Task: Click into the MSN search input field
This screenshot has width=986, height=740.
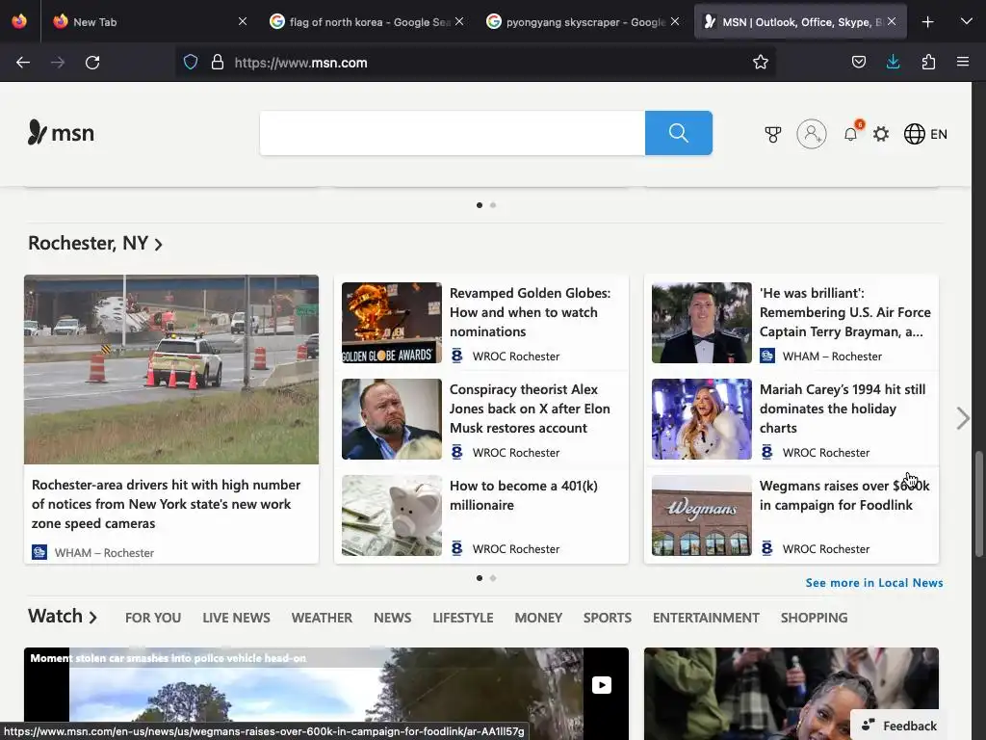Action: 453,133
